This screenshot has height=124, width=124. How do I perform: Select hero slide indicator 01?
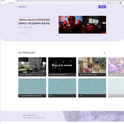[19, 33]
